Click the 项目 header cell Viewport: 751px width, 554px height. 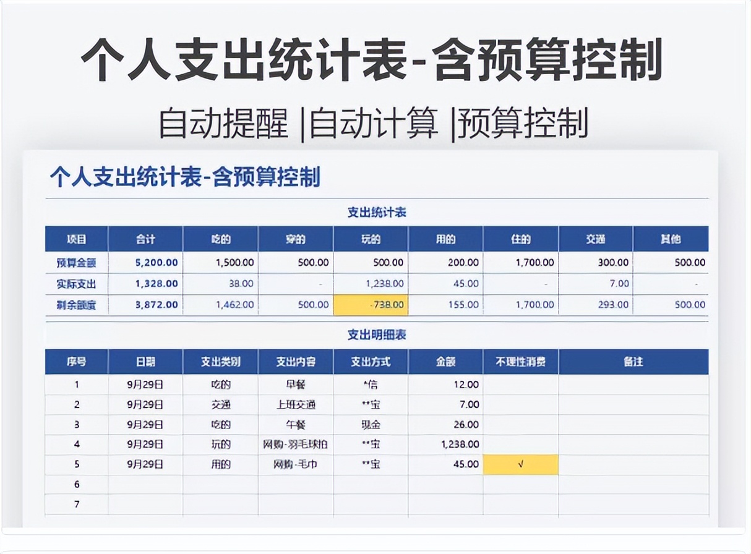click(x=77, y=239)
